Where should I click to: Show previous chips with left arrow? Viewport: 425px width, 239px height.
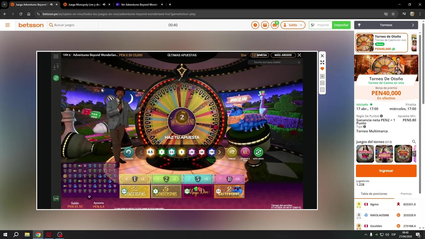[x=141, y=152]
